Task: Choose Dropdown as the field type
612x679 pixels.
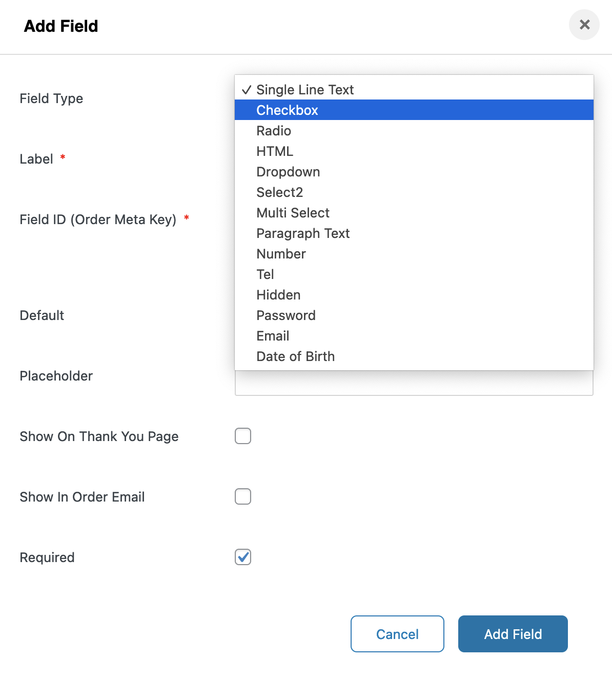Action: pos(288,172)
